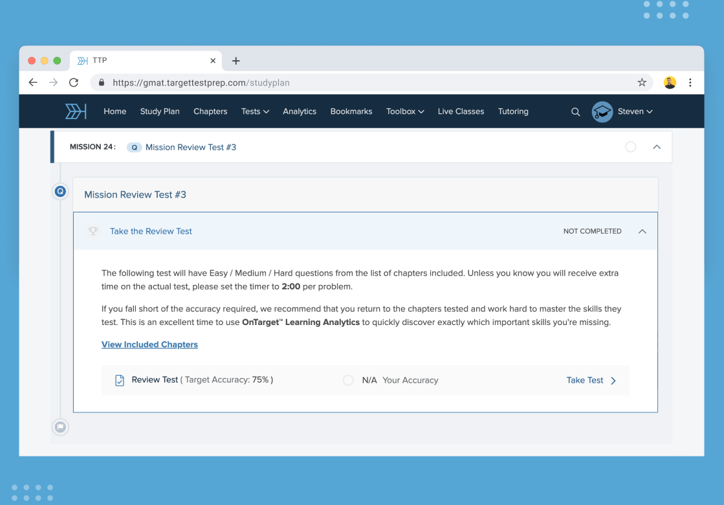Toggle Mission 24 completion circle
724x505 pixels.
pos(630,147)
